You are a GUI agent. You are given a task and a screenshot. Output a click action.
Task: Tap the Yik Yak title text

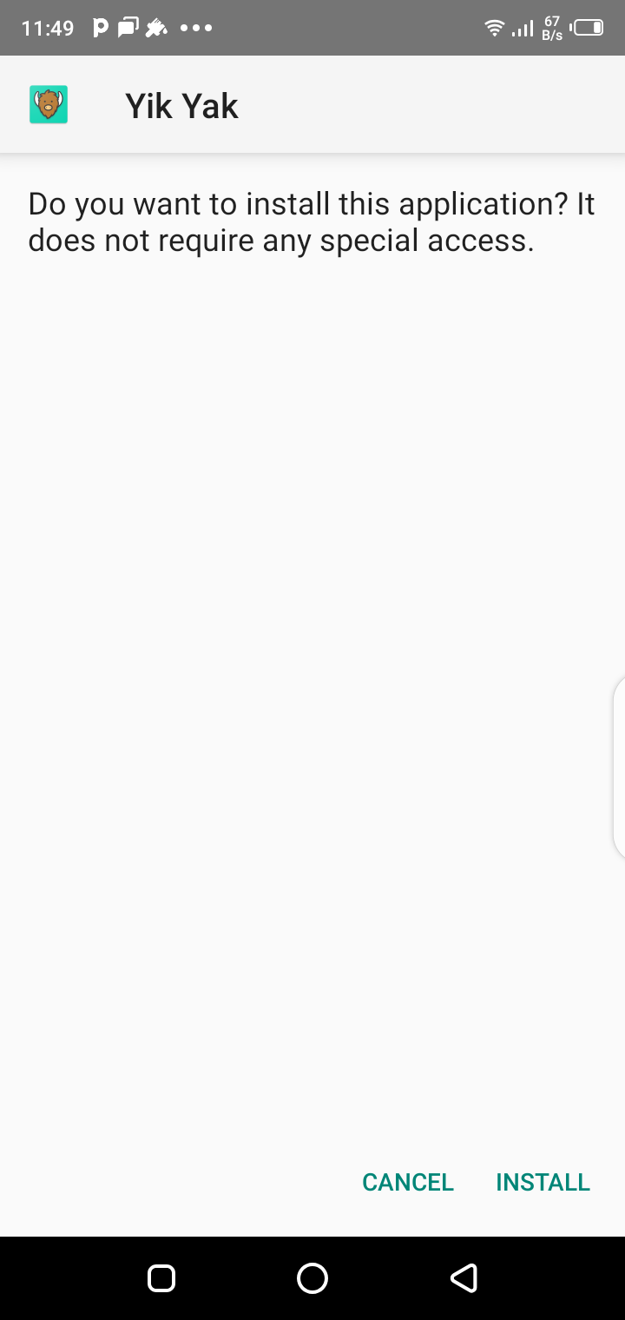pyautogui.click(x=181, y=105)
